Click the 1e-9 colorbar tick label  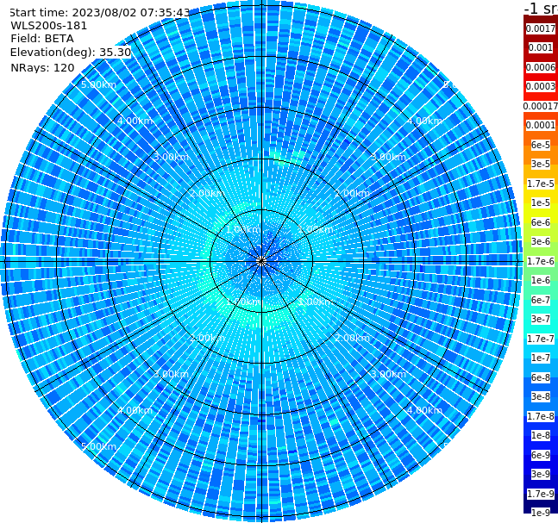[x=541, y=513]
